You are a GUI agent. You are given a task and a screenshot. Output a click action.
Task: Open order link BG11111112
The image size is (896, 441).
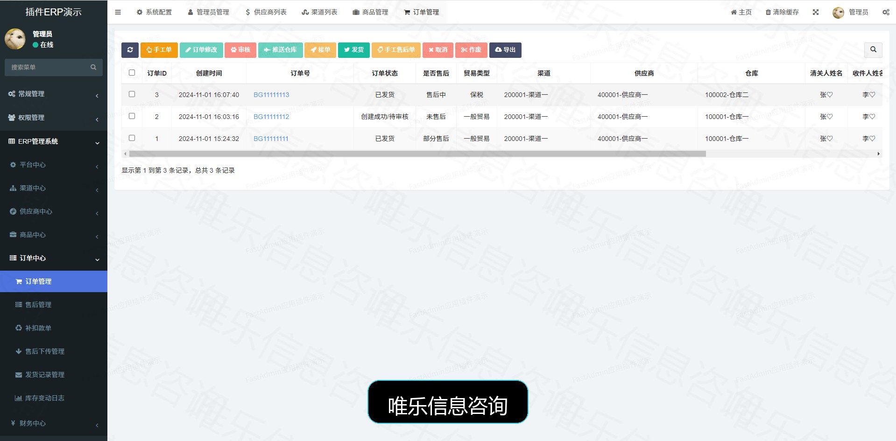click(x=271, y=117)
